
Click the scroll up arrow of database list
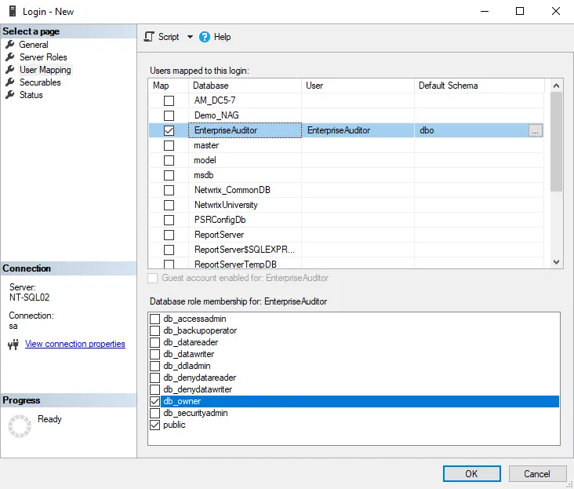(x=556, y=86)
